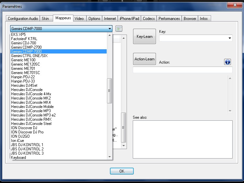Open the iPhone/iPad tab
This screenshot has width=244, height=183.
pos(129,19)
